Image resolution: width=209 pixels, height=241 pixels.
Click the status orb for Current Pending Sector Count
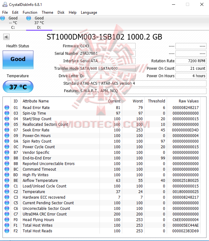tap(7, 203)
